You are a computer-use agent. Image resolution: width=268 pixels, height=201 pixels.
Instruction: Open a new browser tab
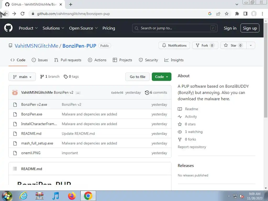tap(71, 4)
